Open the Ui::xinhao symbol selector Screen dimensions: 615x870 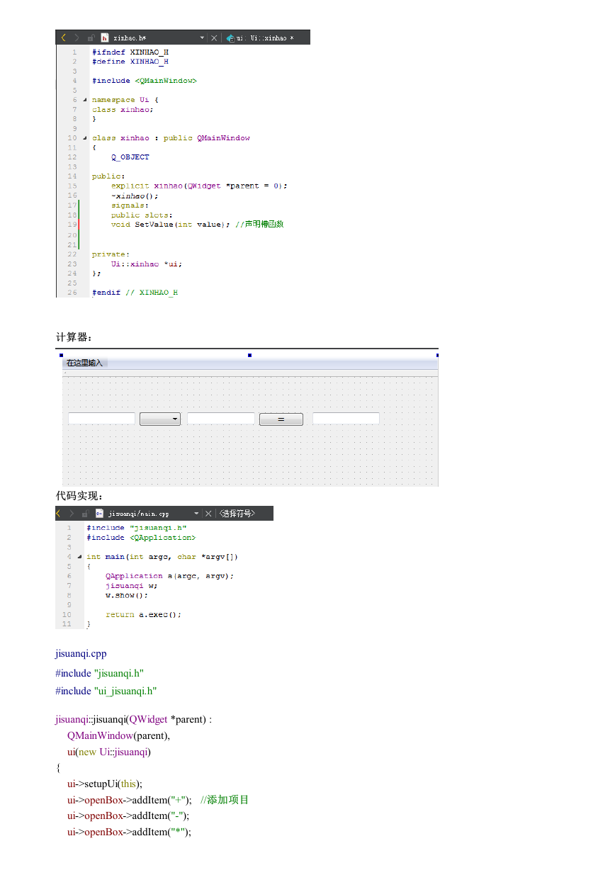tap(266, 38)
